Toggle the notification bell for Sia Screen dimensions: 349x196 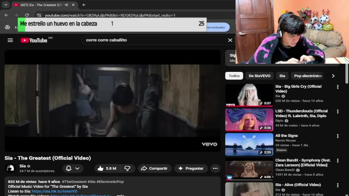click(69, 169)
